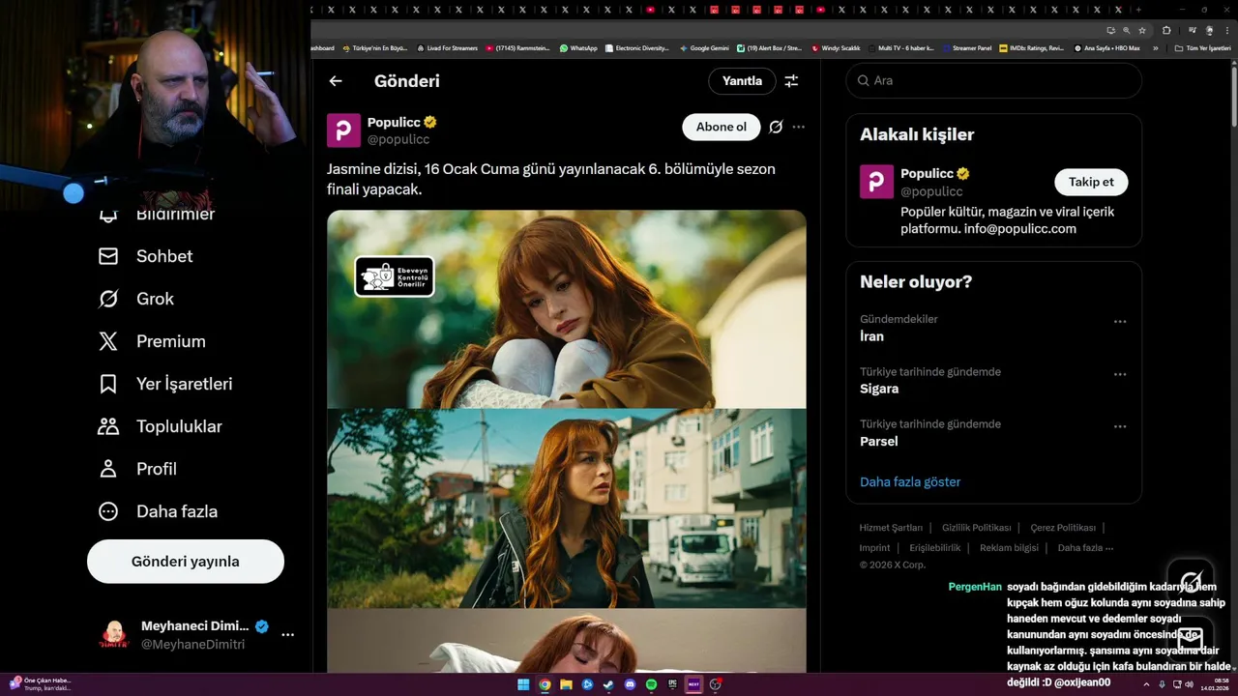1238x696 pixels.
Task: Click the Yanıtla button
Action: pos(742,81)
